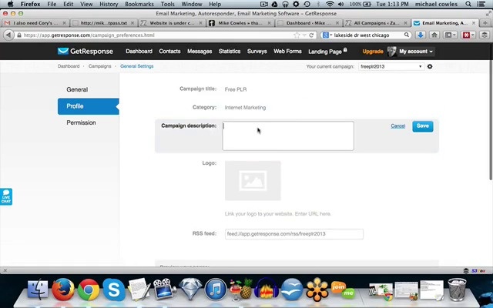Click the GetResponse logo
Screen dimensions: 493x308
coord(85,52)
